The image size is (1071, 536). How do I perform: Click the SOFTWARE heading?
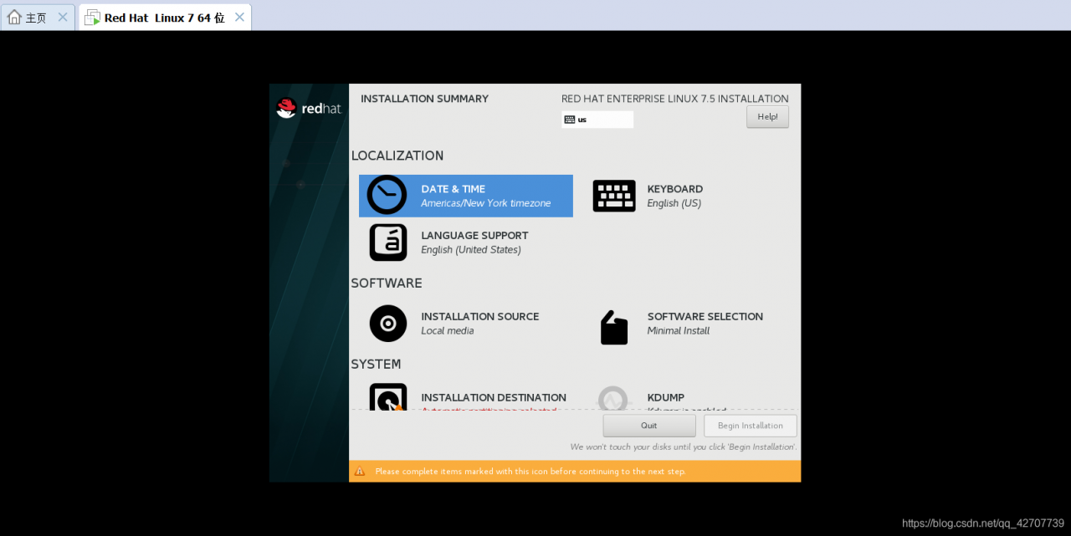click(387, 283)
